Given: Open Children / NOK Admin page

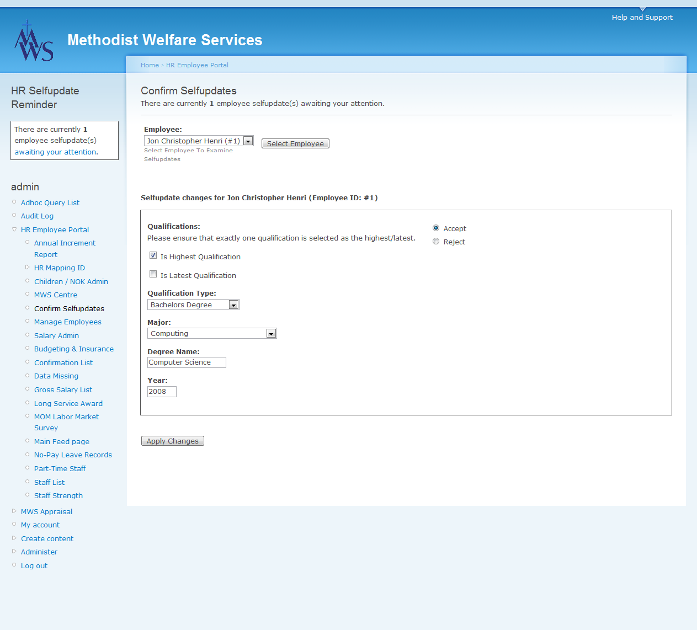Looking at the screenshot, I should 71,281.
